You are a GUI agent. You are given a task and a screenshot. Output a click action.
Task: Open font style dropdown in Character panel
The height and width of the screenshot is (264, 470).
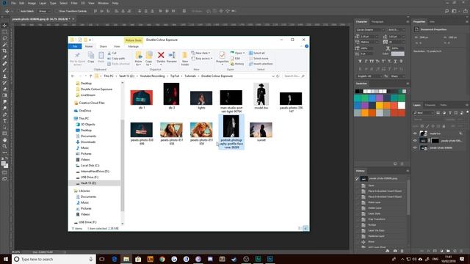pos(397,29)
